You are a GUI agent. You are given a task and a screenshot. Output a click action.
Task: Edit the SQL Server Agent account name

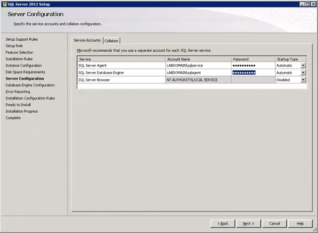[198, 66]
